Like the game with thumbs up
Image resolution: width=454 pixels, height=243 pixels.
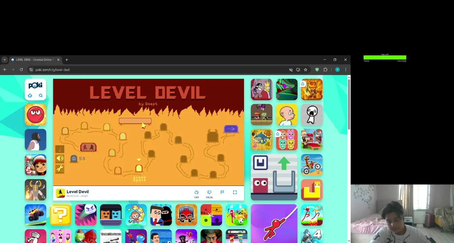196,192
